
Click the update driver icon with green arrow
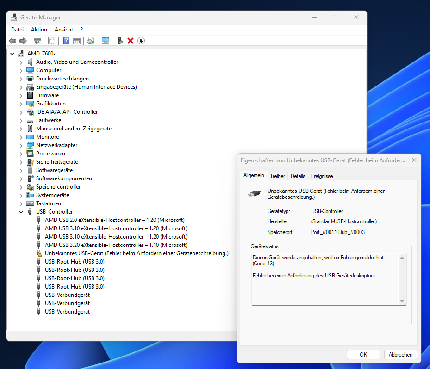pyautogui.click(x=120, y=41)
